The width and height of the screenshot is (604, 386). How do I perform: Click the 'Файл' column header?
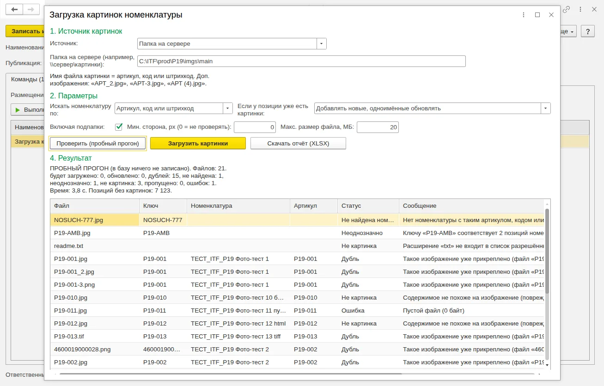pos(95,206)
